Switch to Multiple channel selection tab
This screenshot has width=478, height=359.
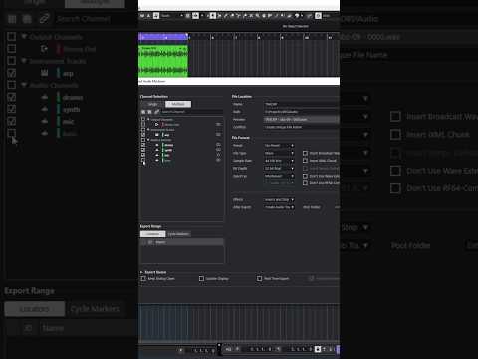click(x=178, y=104)
